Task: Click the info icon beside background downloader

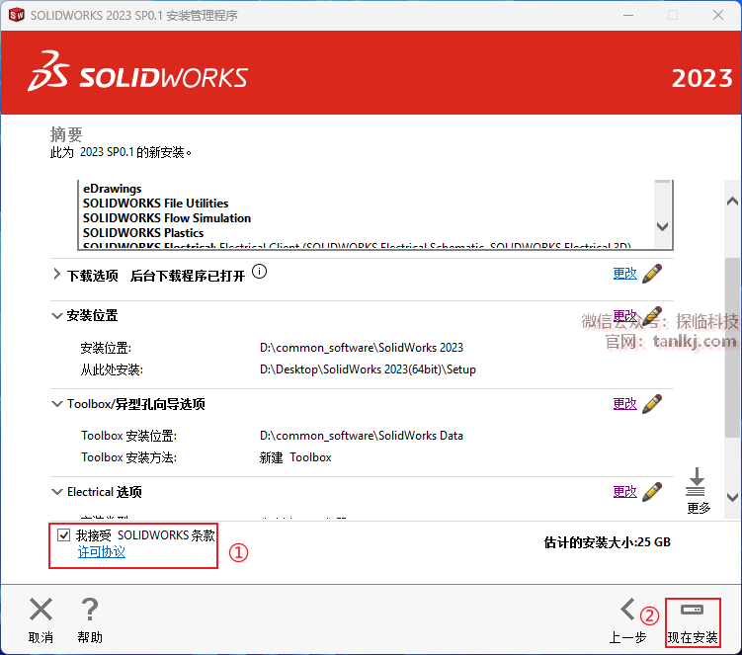Action: (x=259, y=272)
